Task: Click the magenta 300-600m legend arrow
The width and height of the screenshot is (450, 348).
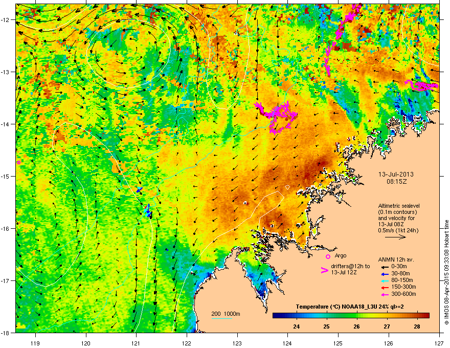Action: (384, 294)
